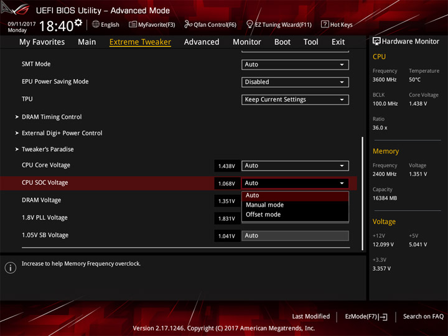
Task: Click the globe language icon
Action: pyautogui.click(x=96, y=24)
